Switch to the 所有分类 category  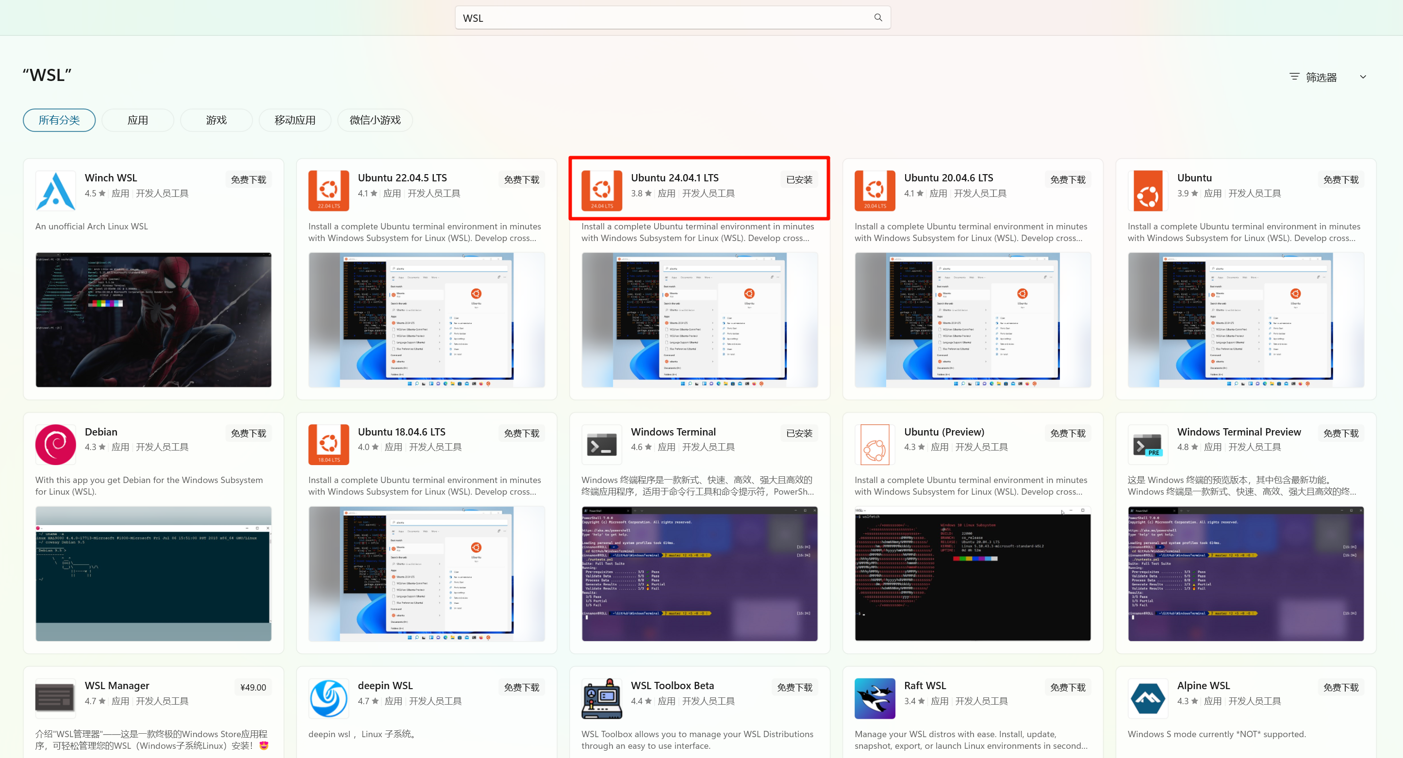pyautogui.click(x=59, y=120)
